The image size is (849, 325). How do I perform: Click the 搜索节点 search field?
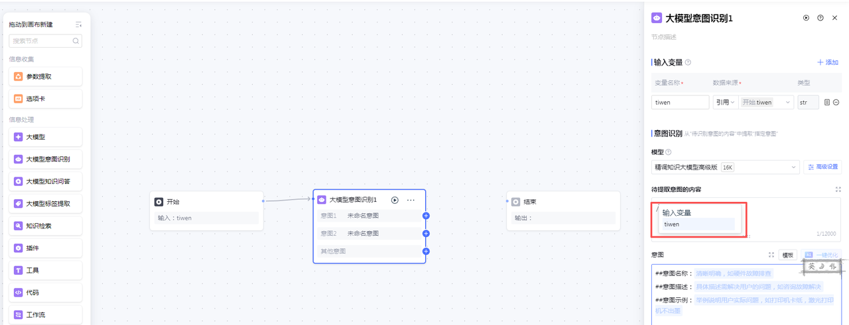[46, 41]
